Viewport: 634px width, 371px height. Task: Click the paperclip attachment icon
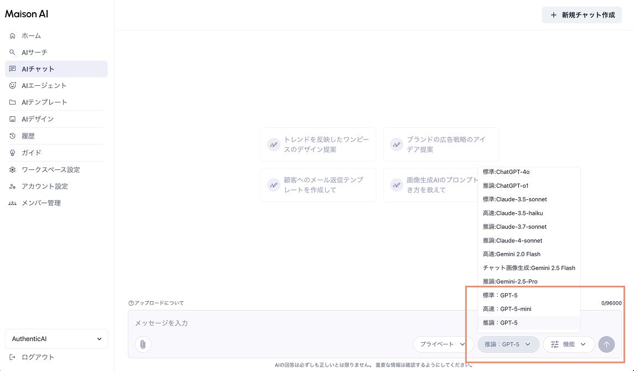(143, 344)
